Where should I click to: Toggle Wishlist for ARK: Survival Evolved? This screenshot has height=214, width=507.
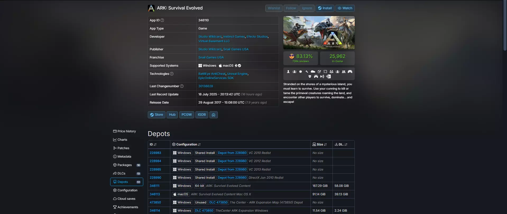click(x=274, y=8)
